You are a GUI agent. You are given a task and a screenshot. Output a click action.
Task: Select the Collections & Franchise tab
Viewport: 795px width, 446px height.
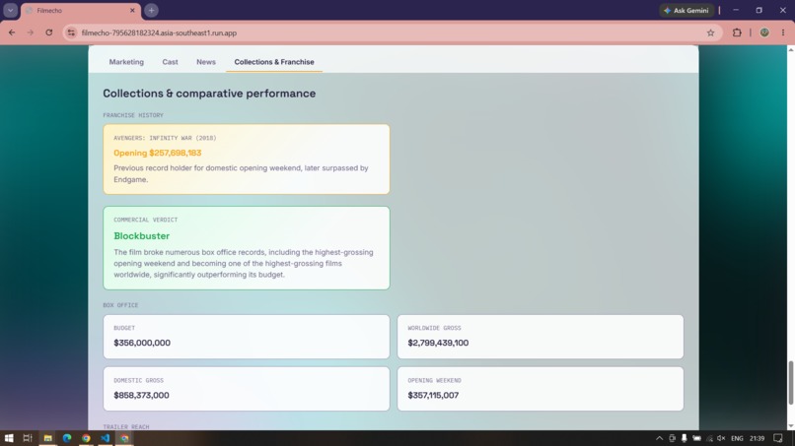274,62
